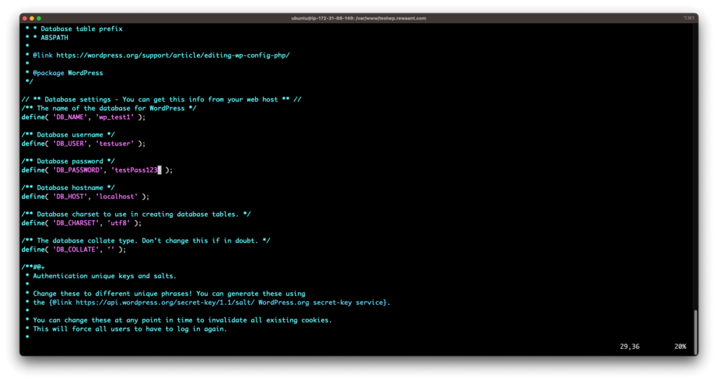Image resolution: width=718 pixels, height=382 pixels.
Task: Click the 'DB_CHARSET' constant text
Action: (76, 224)
